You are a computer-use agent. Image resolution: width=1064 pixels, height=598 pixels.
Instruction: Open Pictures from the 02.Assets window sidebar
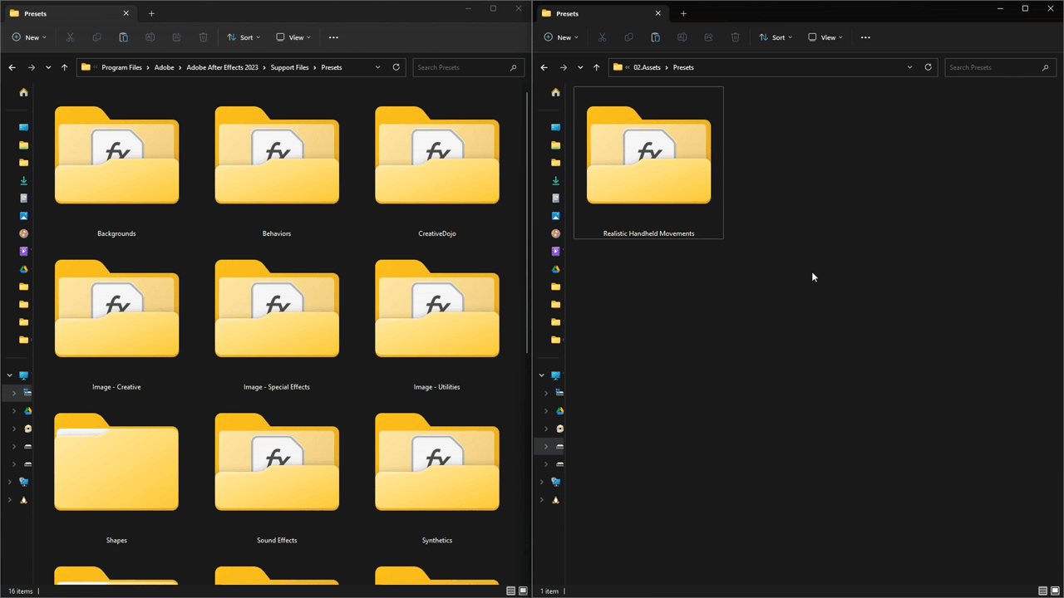click(x=555, y=216)
